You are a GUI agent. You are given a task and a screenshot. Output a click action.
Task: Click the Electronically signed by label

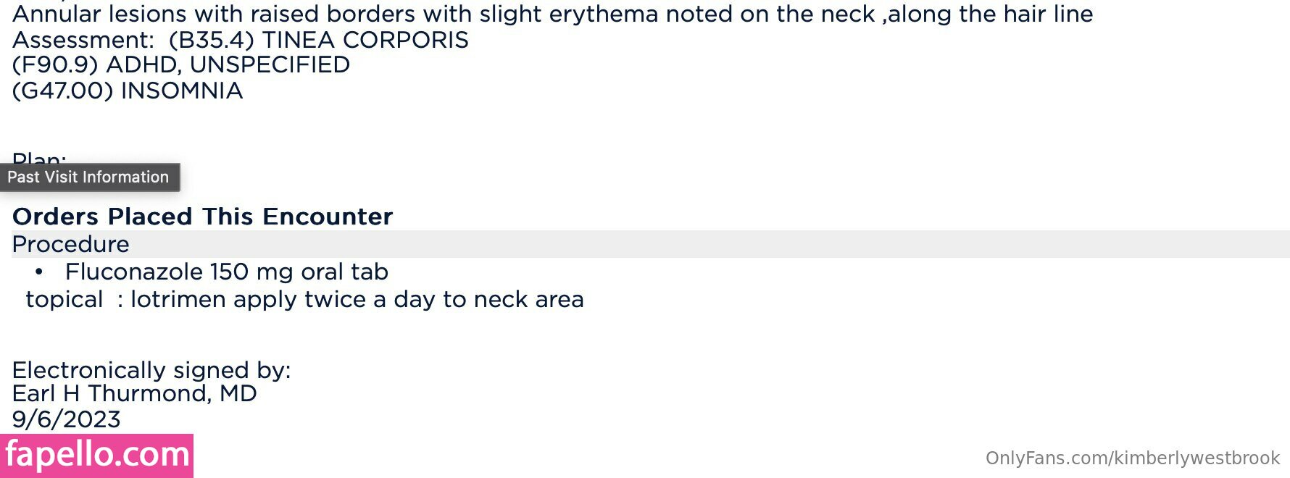pyautogui.click(x=151, y=370)
